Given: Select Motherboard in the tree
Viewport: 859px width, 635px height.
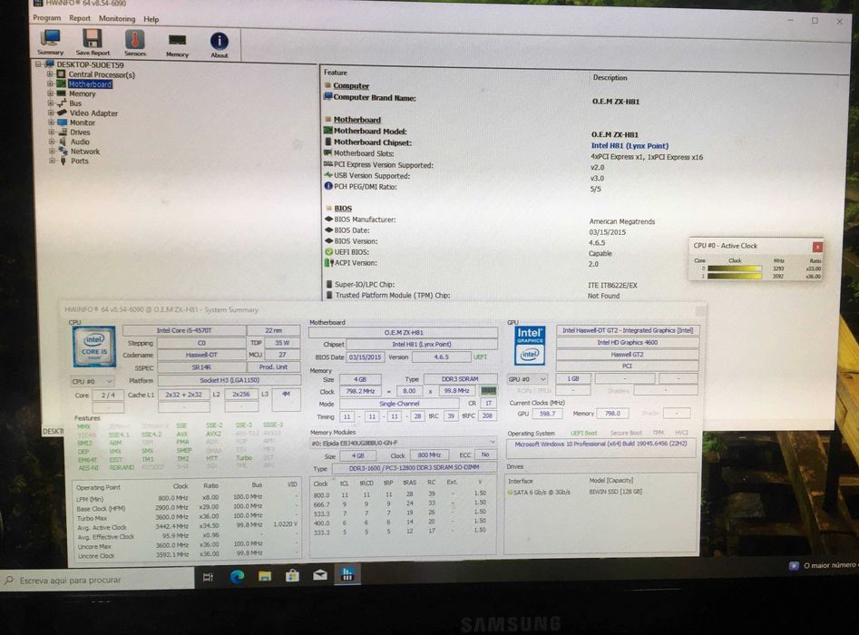Looking at the screenshot, I should point(91,83).
